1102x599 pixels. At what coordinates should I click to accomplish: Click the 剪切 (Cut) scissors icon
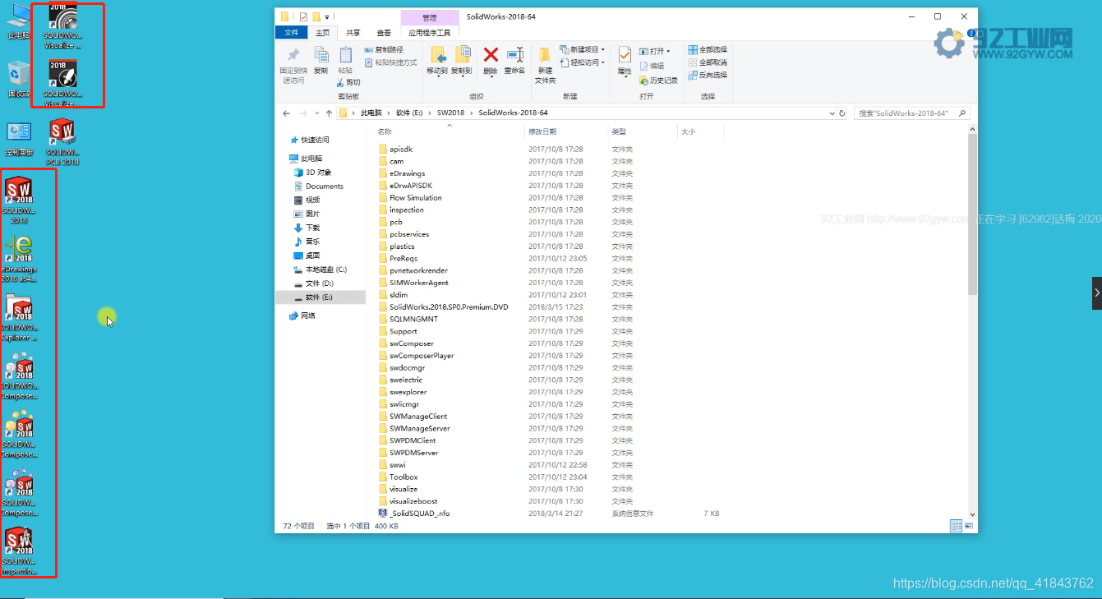click(348, 82)
